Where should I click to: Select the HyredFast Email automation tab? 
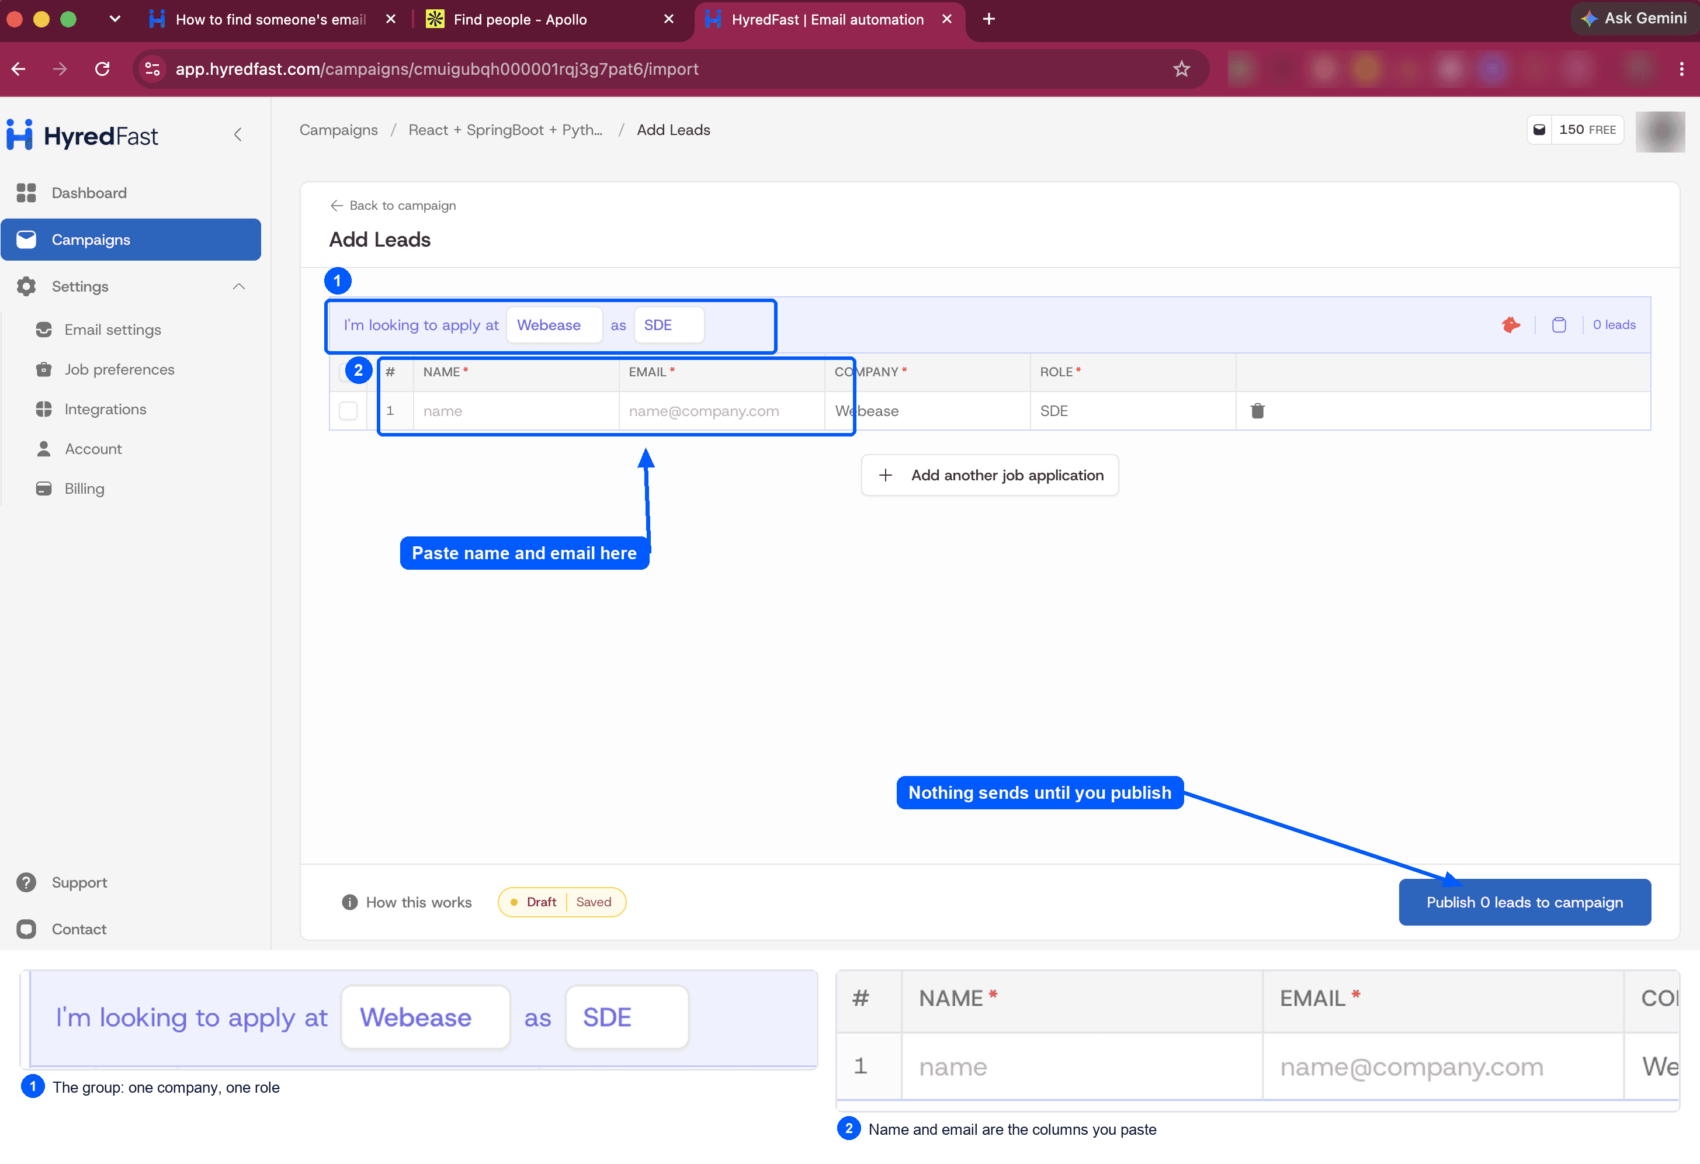[828, 19]
